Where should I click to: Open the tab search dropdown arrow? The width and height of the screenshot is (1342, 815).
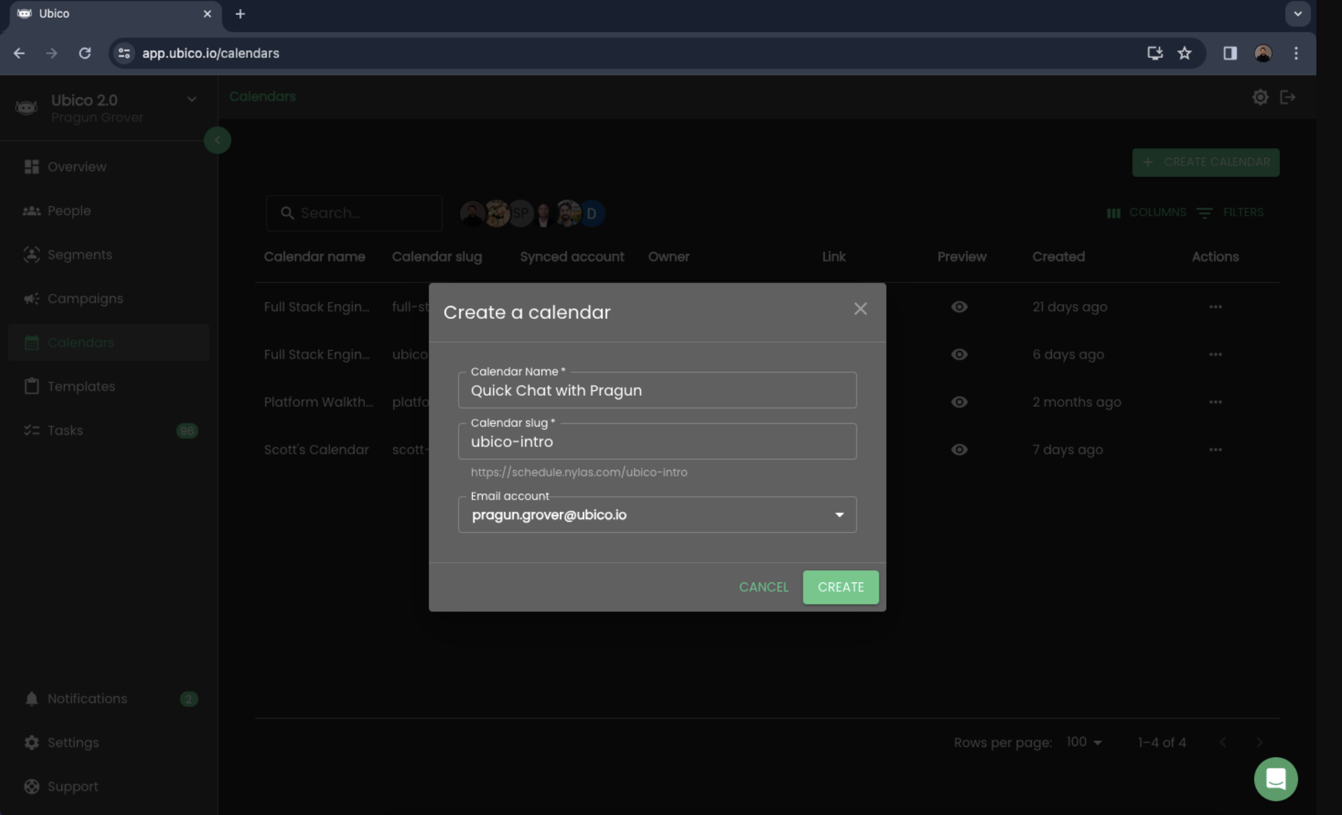1297,14
